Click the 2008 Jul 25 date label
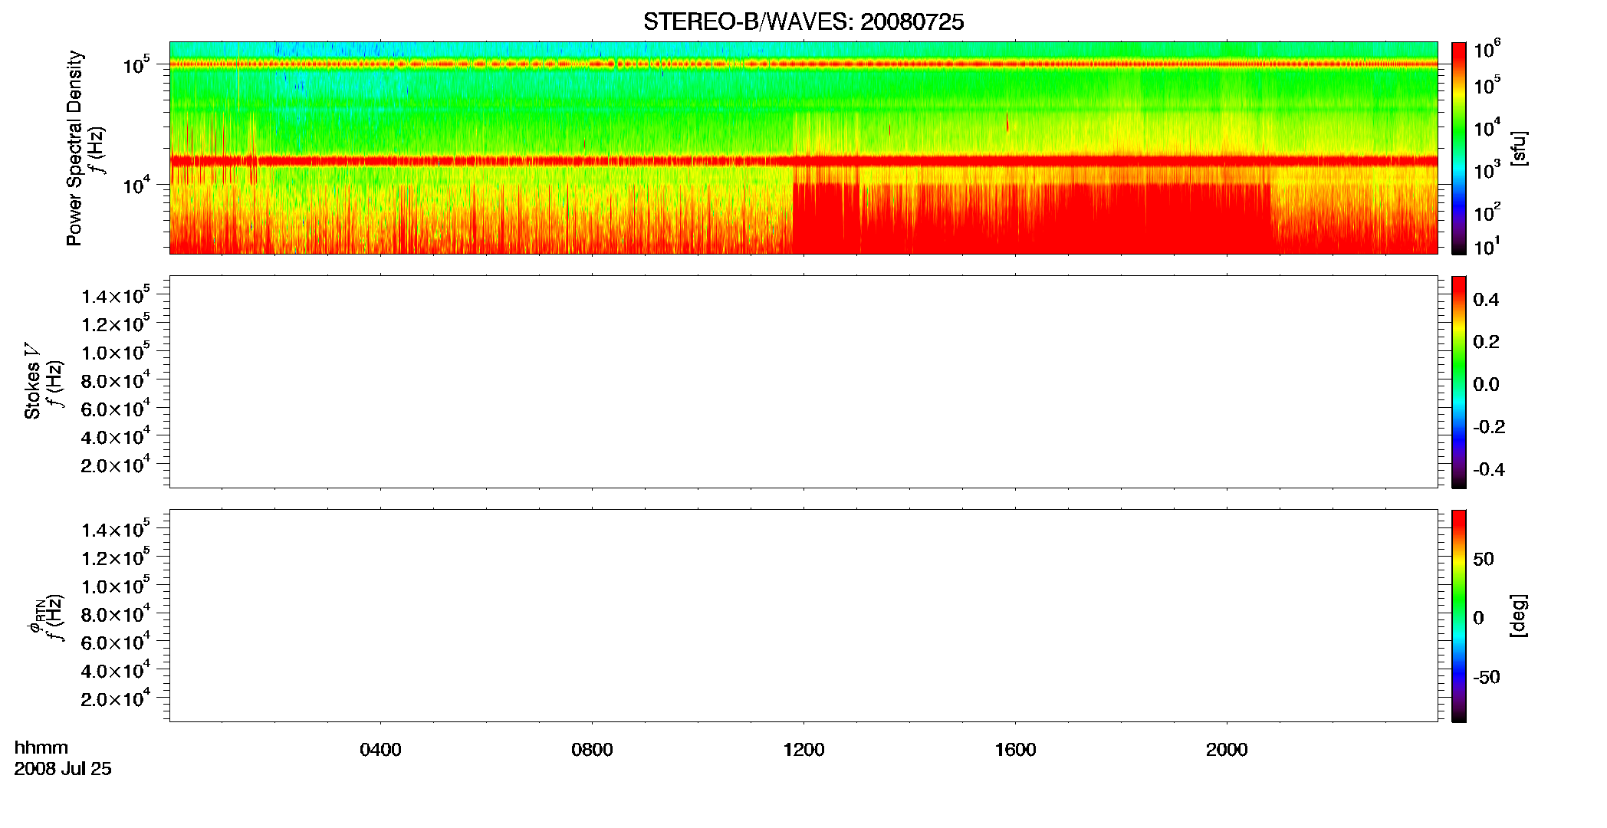The height and width of the screenshot is (828, 1607). (x=63, y=769)
